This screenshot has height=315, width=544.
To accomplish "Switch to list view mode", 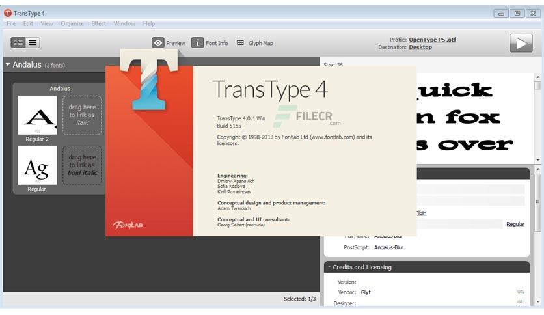I will [33, 43].
